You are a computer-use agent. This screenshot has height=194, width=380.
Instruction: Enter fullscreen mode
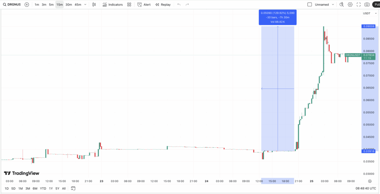point(358,4)
